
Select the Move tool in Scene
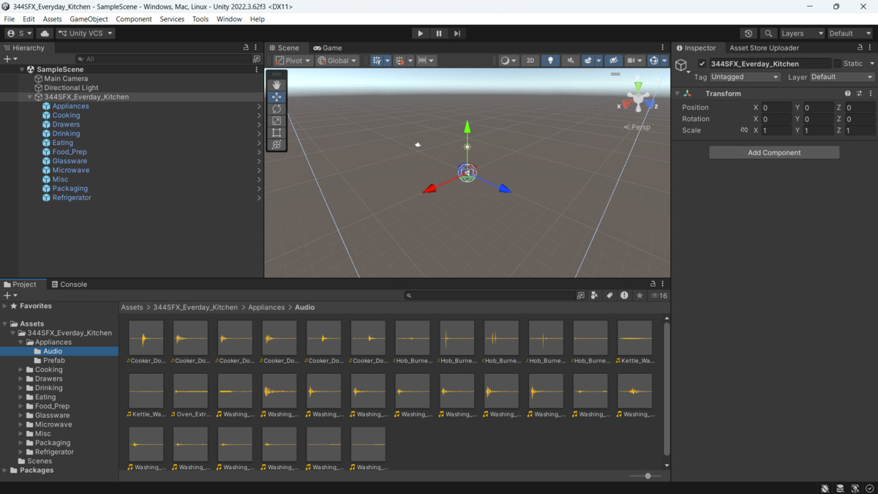[277, 97]
